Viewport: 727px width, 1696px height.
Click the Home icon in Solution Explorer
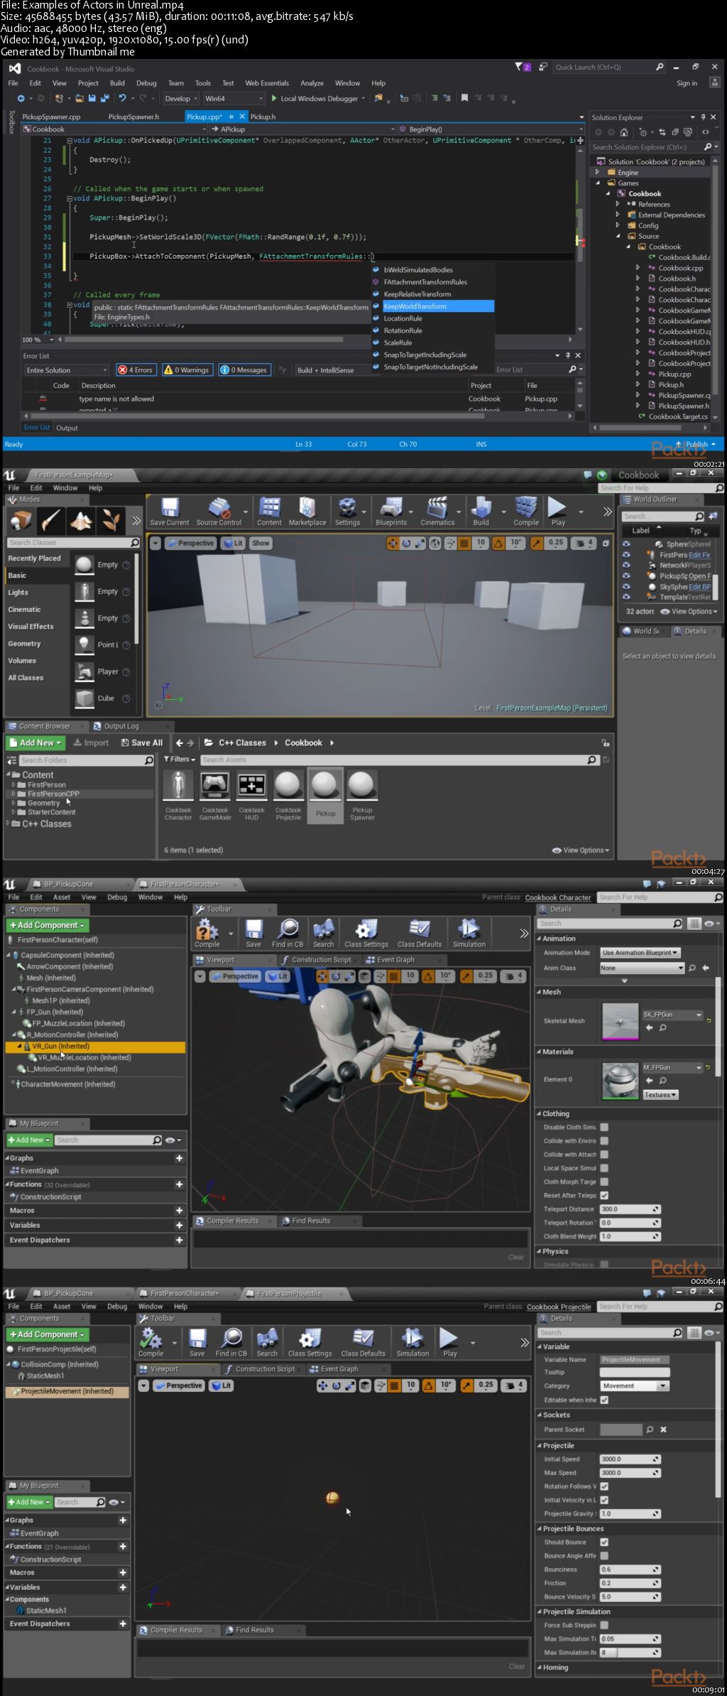pos(624,132)
